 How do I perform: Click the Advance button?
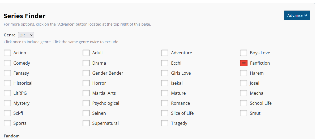(297, 16)
